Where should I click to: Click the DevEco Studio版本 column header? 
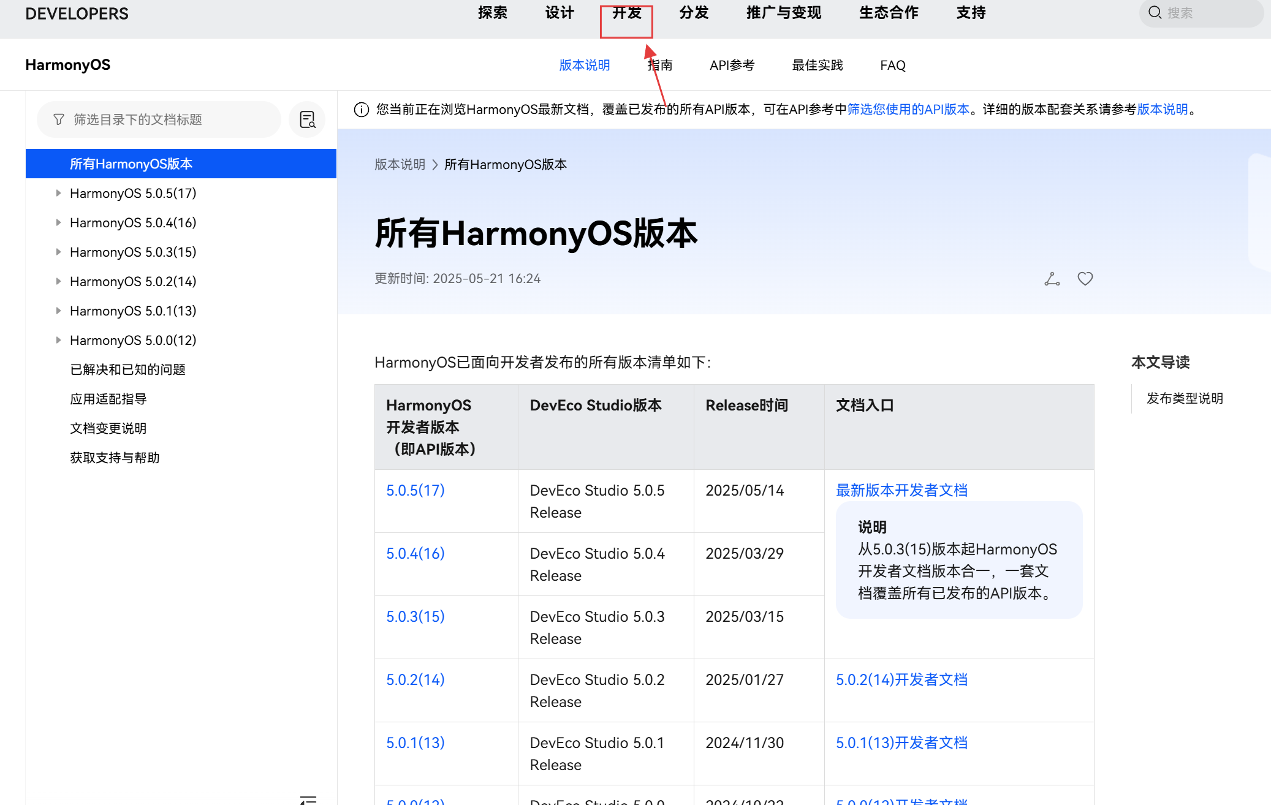point(605,427)
